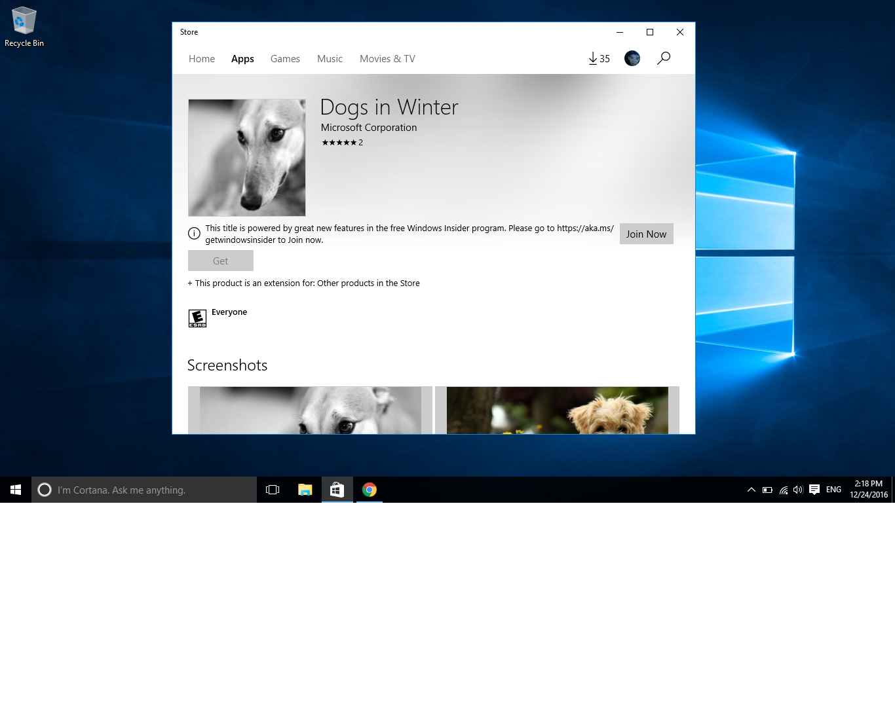This screenshot has width=895, height=707.
Task: Open the downloads queue showing 35
Action: point(599,58)
